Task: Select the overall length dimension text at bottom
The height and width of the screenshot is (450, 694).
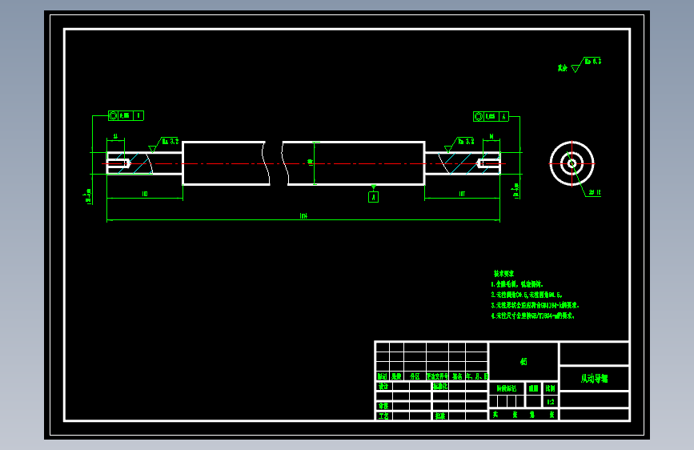Action: pos(303,216)
